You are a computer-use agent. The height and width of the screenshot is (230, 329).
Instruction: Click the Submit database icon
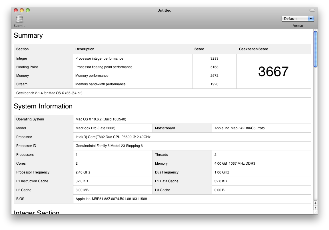click(19, 19)
